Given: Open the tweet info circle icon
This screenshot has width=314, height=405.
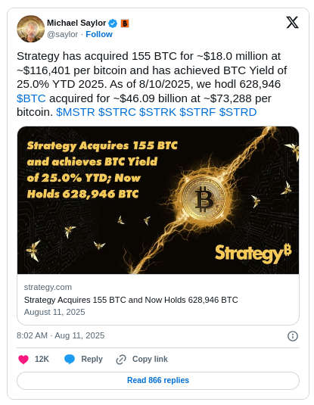Looking at the screenshot, I should coord(293,336).
